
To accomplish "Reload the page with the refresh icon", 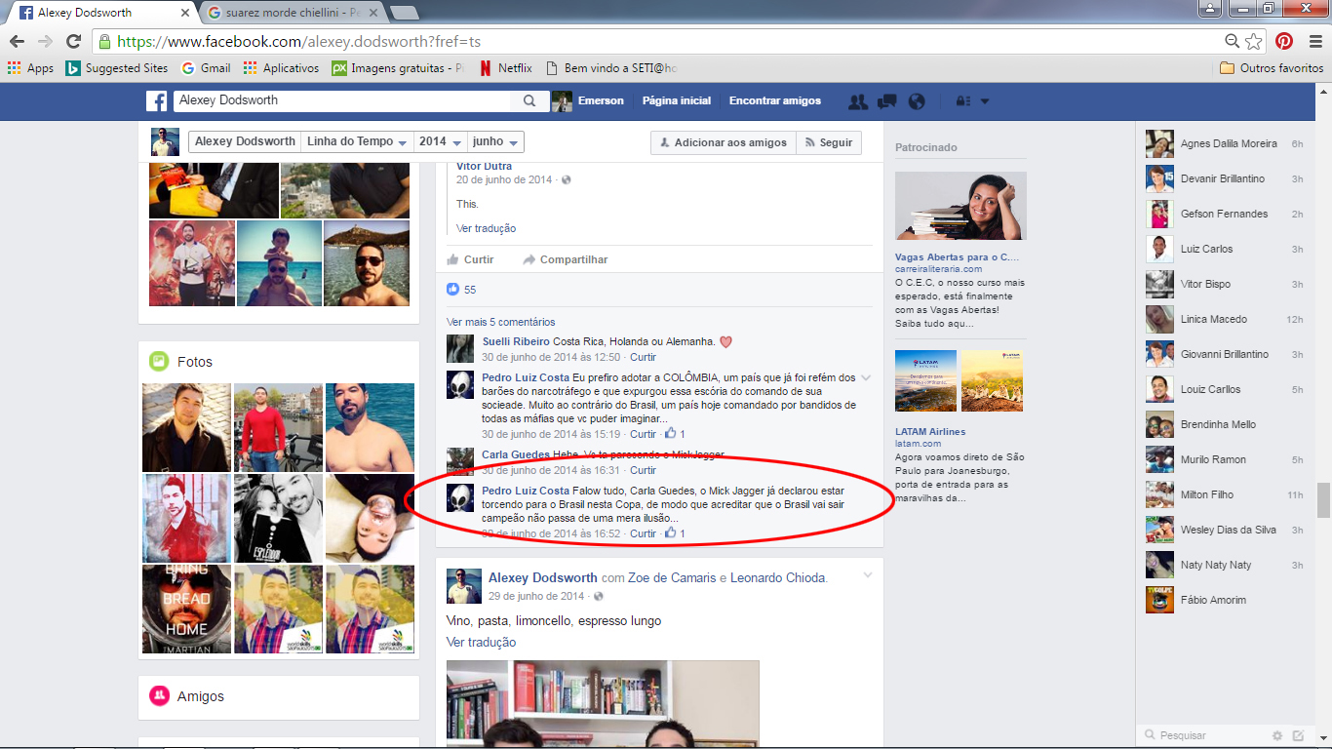I will [x=73, y=42].
